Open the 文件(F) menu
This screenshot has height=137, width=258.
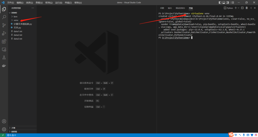point(10,3)
